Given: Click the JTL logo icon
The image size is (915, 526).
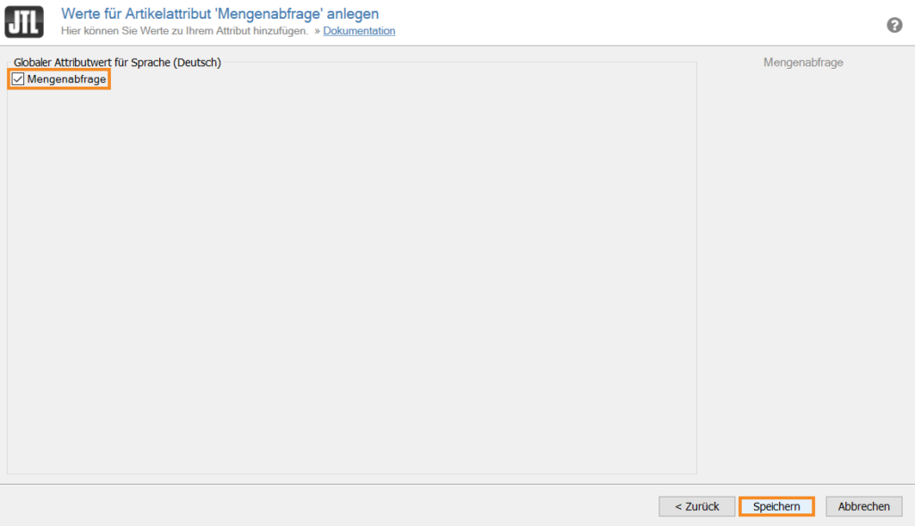Looking at the screenshot, I should tap(23, 22).
